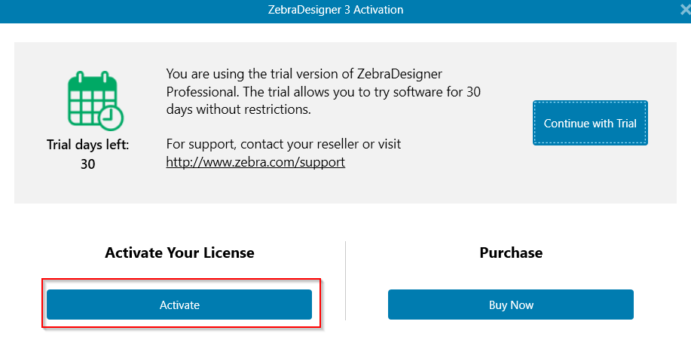Image resolution: width=691 pixels, height=352 pixels.
Task: Click 'days without restrictions.' text line
Action: 238,109
